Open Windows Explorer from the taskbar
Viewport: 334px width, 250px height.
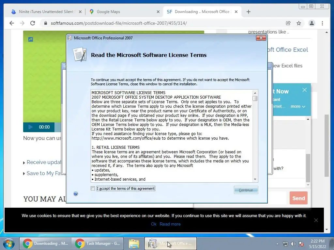pos(134,243)
